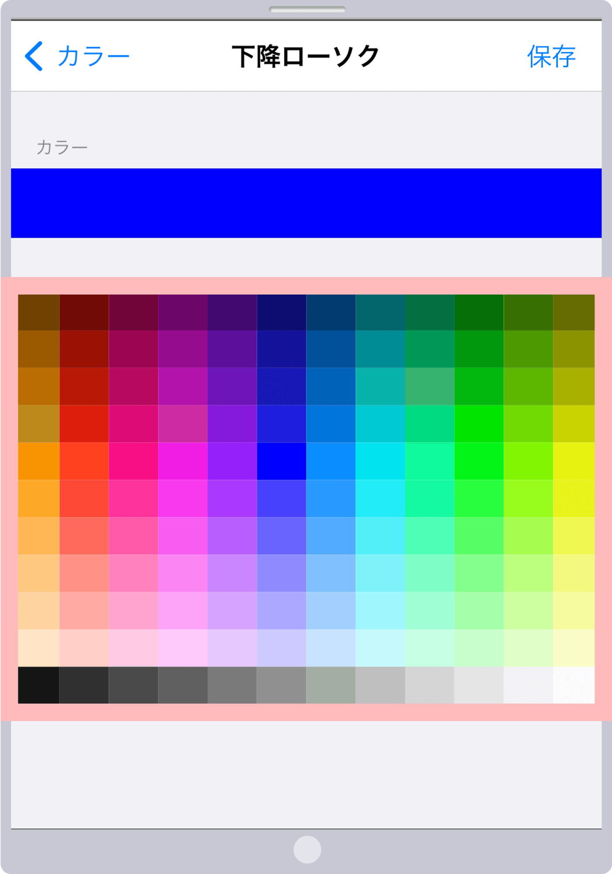The image size is (612, 874).
Task: Tap the home button below the screen
Action: click(307, 850)
